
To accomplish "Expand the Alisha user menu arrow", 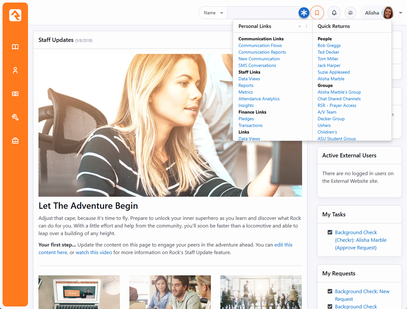I will (401, 13).
